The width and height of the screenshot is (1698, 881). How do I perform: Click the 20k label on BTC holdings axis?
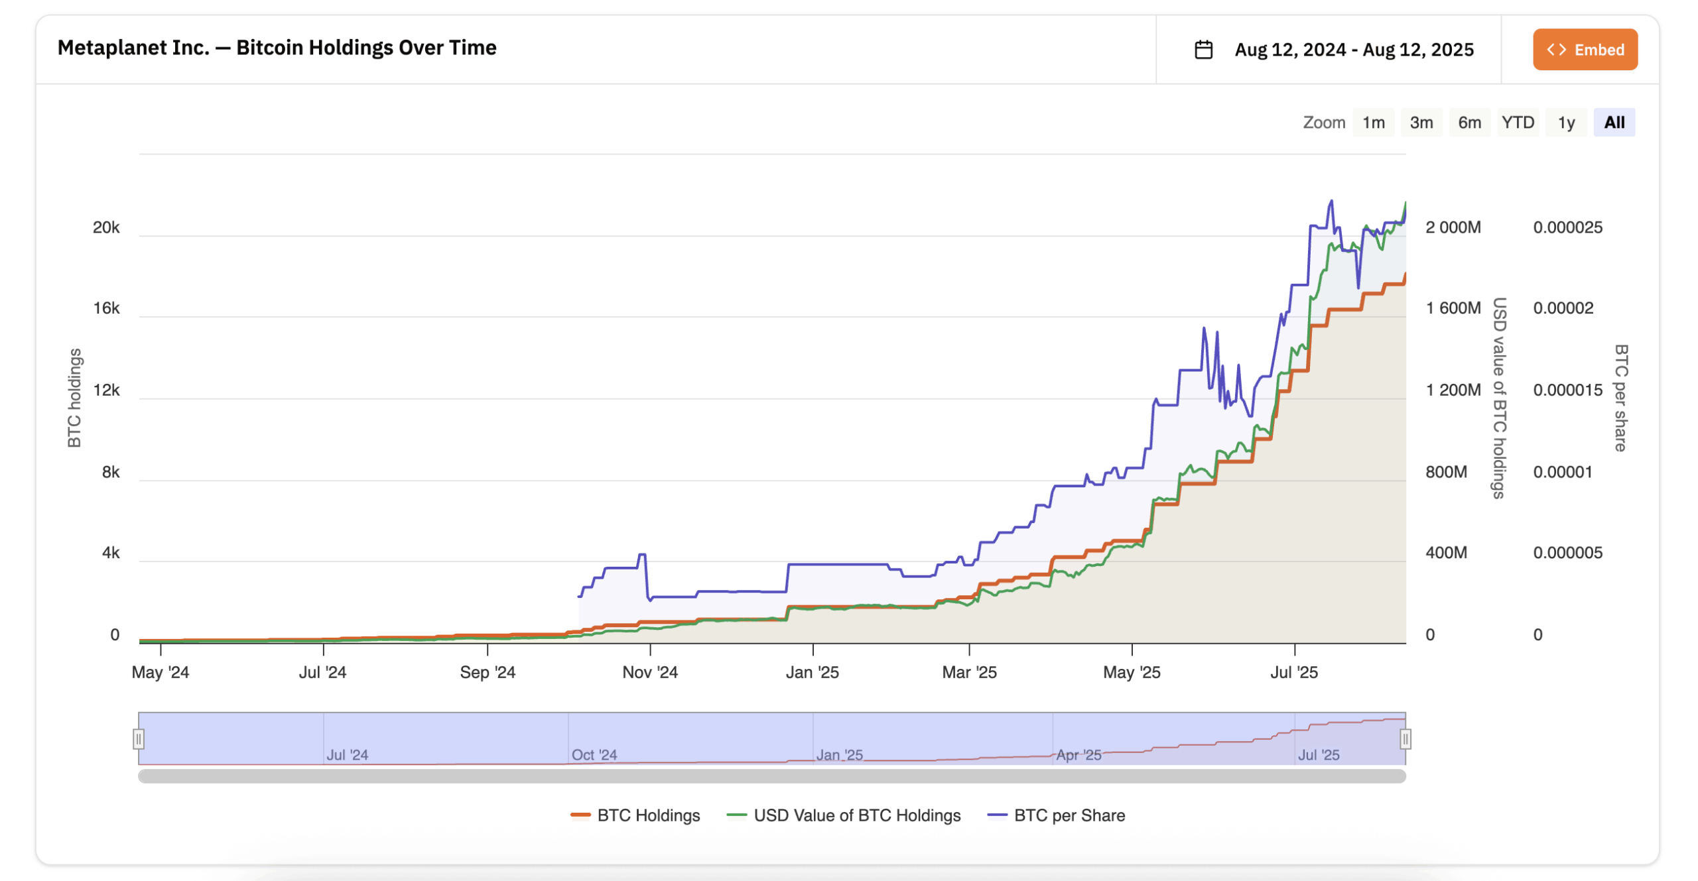pyautogui.click(x=106, y=228)
